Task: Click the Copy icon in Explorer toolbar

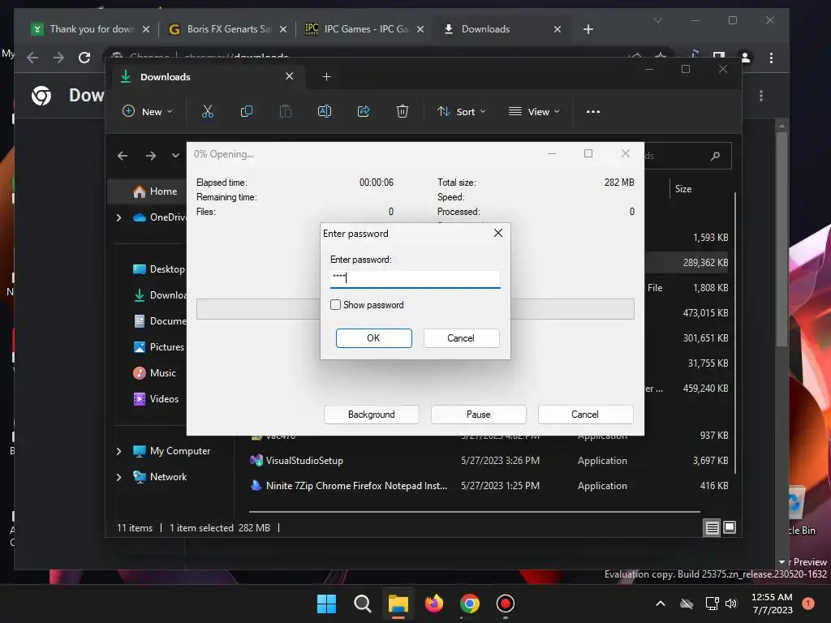Action: 247,111
